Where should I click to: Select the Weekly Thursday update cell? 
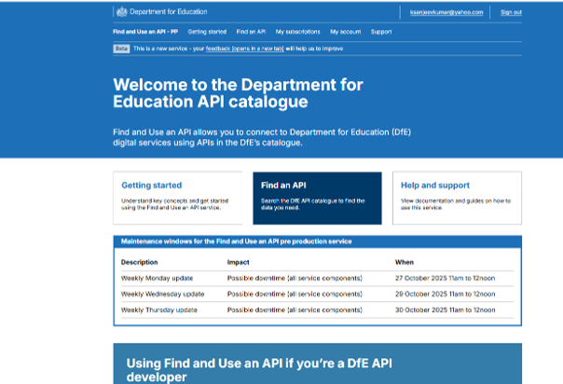(x=159, y=310)
